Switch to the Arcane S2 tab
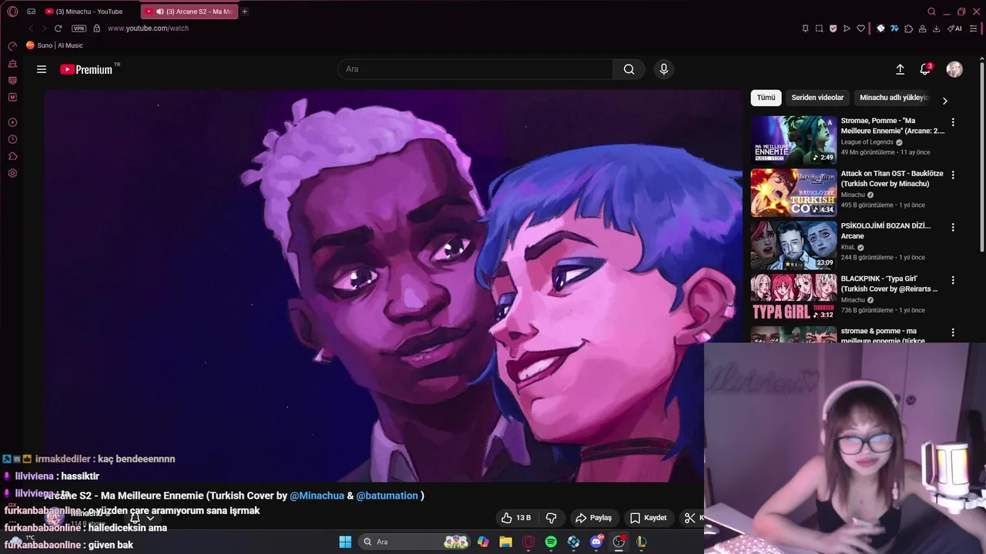Image resolution: width=986 pixels, height=554 pixels. pos(189,12)
